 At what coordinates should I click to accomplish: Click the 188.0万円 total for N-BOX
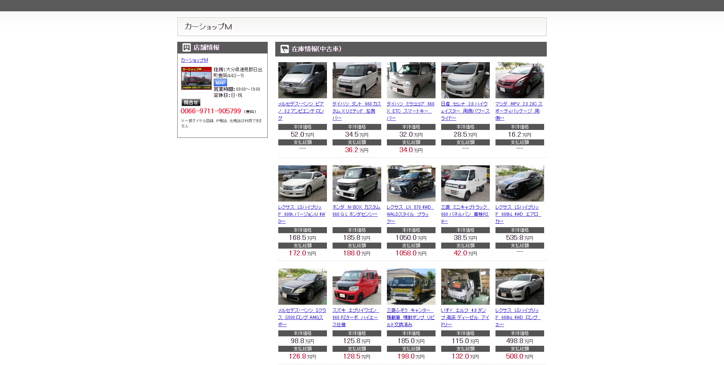(357, 253)
